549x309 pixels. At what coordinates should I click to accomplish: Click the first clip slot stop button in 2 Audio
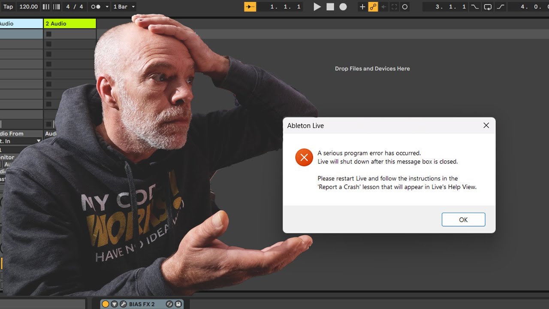[48, 34]
